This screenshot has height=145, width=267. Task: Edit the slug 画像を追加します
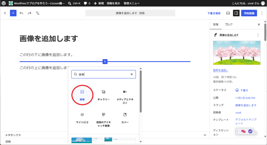click(x=246, y=105)
